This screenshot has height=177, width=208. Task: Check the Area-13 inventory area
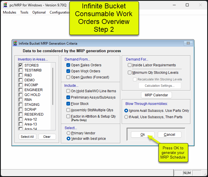click(21, 124)
